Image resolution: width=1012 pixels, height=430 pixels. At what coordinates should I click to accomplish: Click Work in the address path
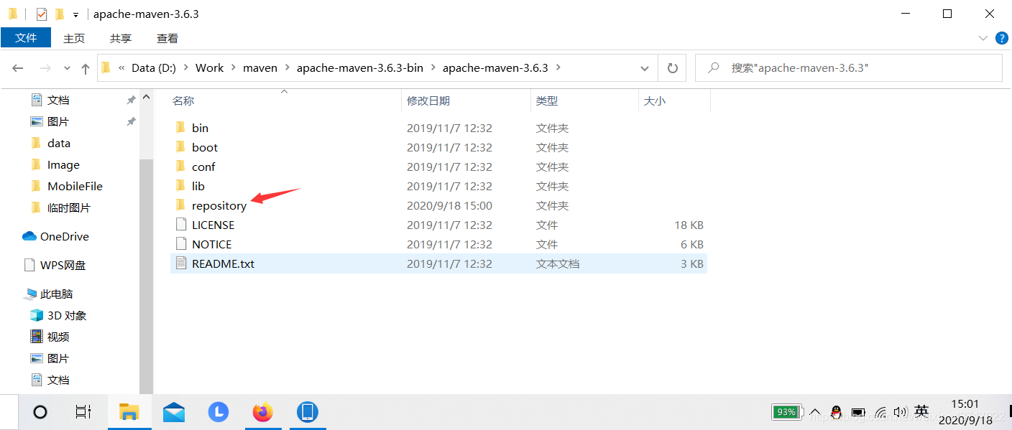(x=209, y=67)
